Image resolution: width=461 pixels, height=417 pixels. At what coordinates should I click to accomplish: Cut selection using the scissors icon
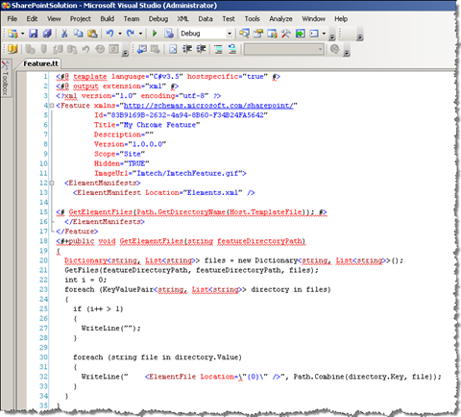pos(64,34)
